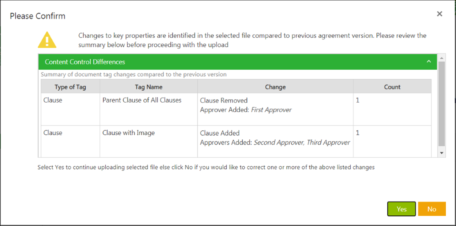Click Yes to continue uploading

coord(401,209)
